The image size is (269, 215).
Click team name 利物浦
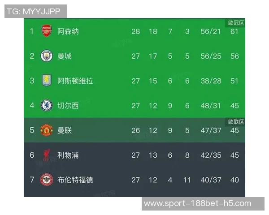[68, 155]
